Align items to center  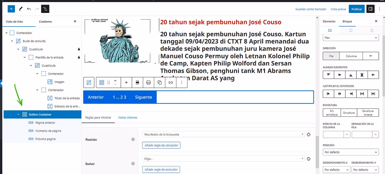(x=340, y=75)
